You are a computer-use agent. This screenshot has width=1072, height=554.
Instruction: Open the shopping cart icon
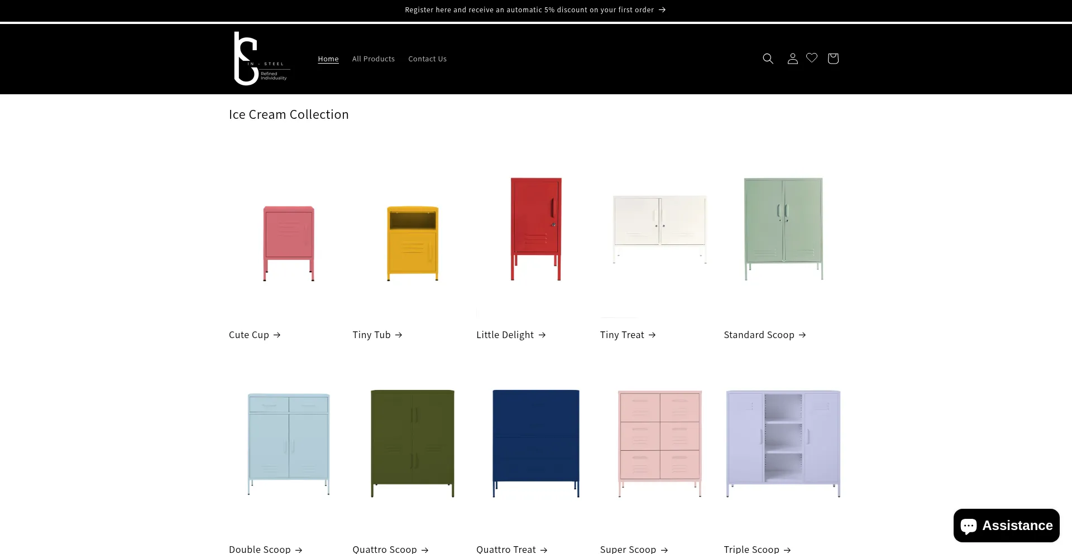pos(833,59)
